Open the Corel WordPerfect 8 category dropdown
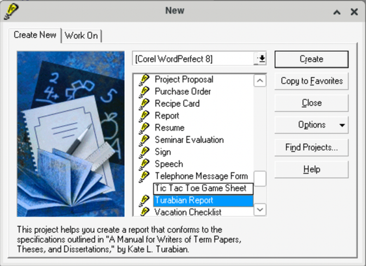 click(x=260, y=59)
